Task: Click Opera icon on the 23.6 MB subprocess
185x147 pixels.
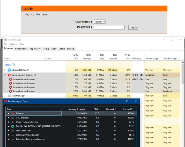Action: click(10, 87)
